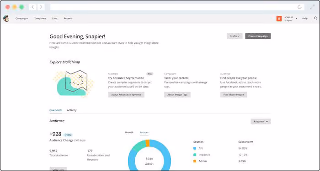The image size is (320, 171).
Task: Reload page using the refresh icon
Action: coord(299,7)
